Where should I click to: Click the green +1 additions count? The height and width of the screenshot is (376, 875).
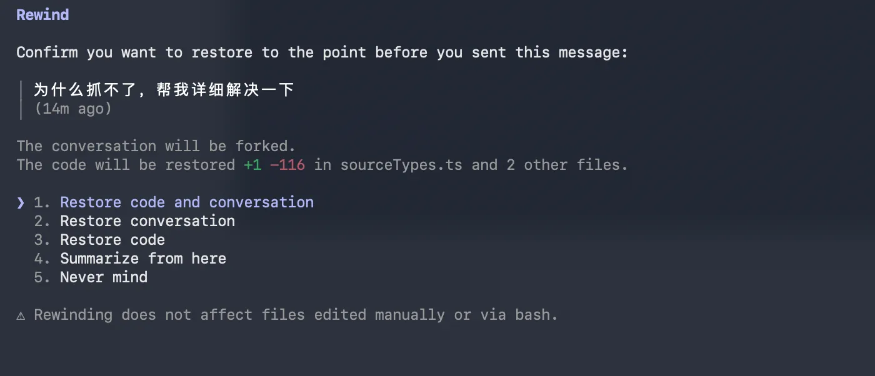[253, 165]
